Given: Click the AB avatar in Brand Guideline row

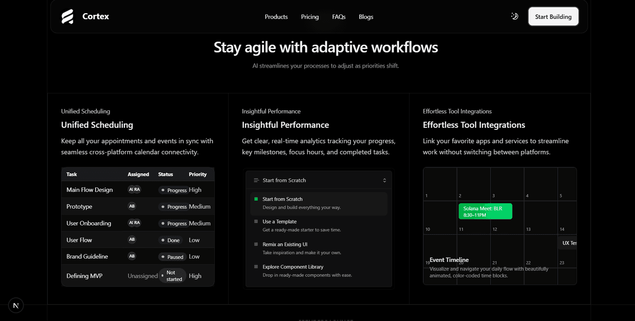Looking at the screenshot, I should click(x=132, y=256).
